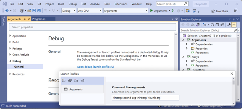Screen dimensions: 242x109
Task: Expand the Application properties section
Action: (x=10, y=36)
